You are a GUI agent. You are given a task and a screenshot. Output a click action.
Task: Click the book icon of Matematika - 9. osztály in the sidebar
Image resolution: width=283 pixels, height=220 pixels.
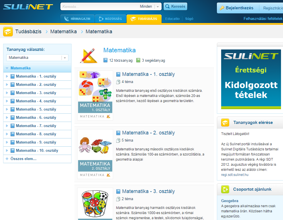(x=13, y=142)
